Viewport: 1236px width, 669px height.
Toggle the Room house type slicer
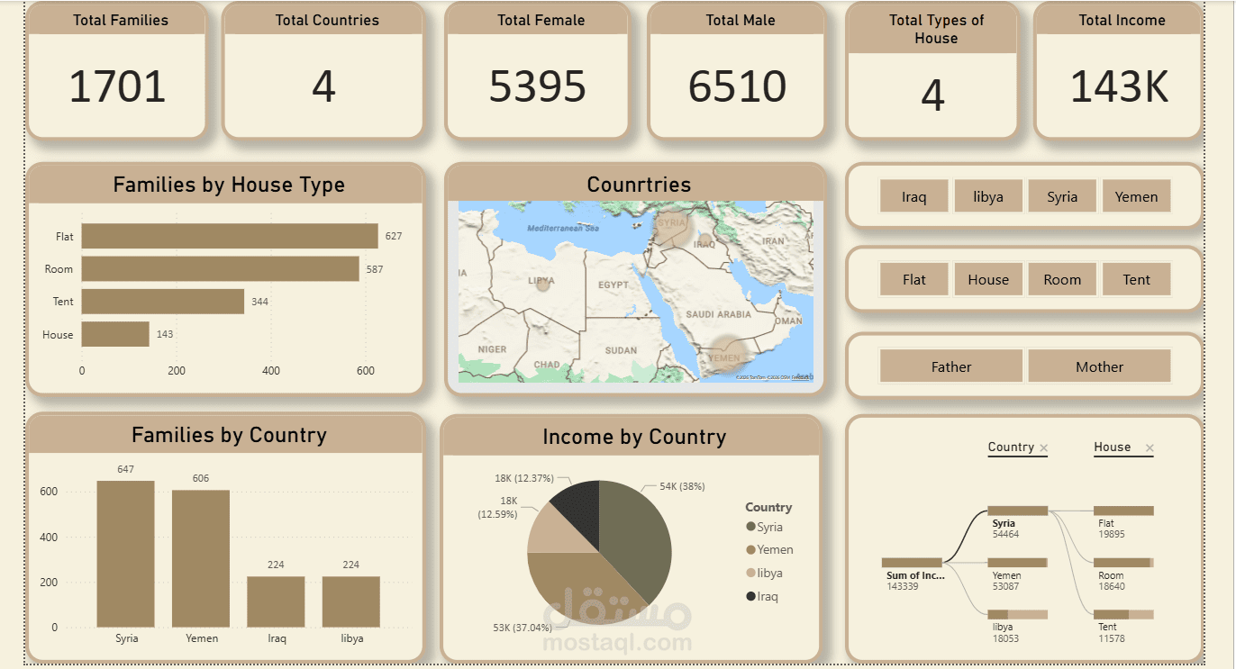click(x=1062, y=279)
